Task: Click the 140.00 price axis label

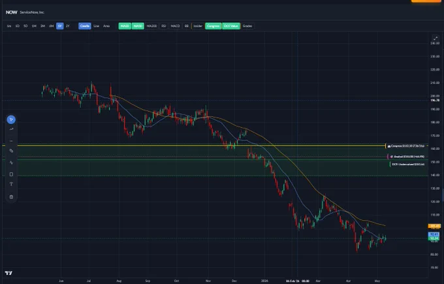Action: point(435,175)
